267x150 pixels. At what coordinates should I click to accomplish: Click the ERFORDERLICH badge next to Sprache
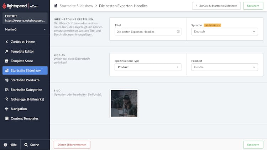212,25
